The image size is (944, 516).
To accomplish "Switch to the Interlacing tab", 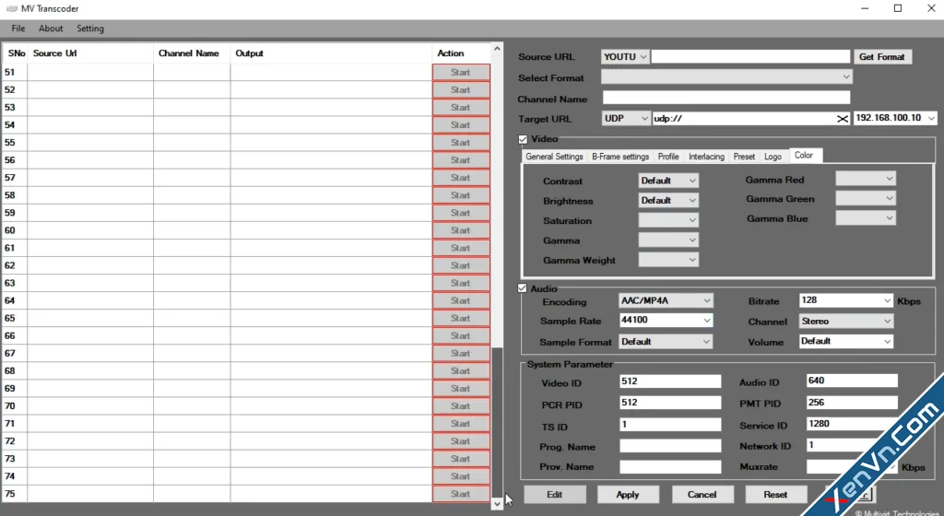I will point(706,157).
